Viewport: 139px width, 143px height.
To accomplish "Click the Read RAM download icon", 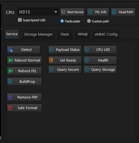I will coord(114,12).
